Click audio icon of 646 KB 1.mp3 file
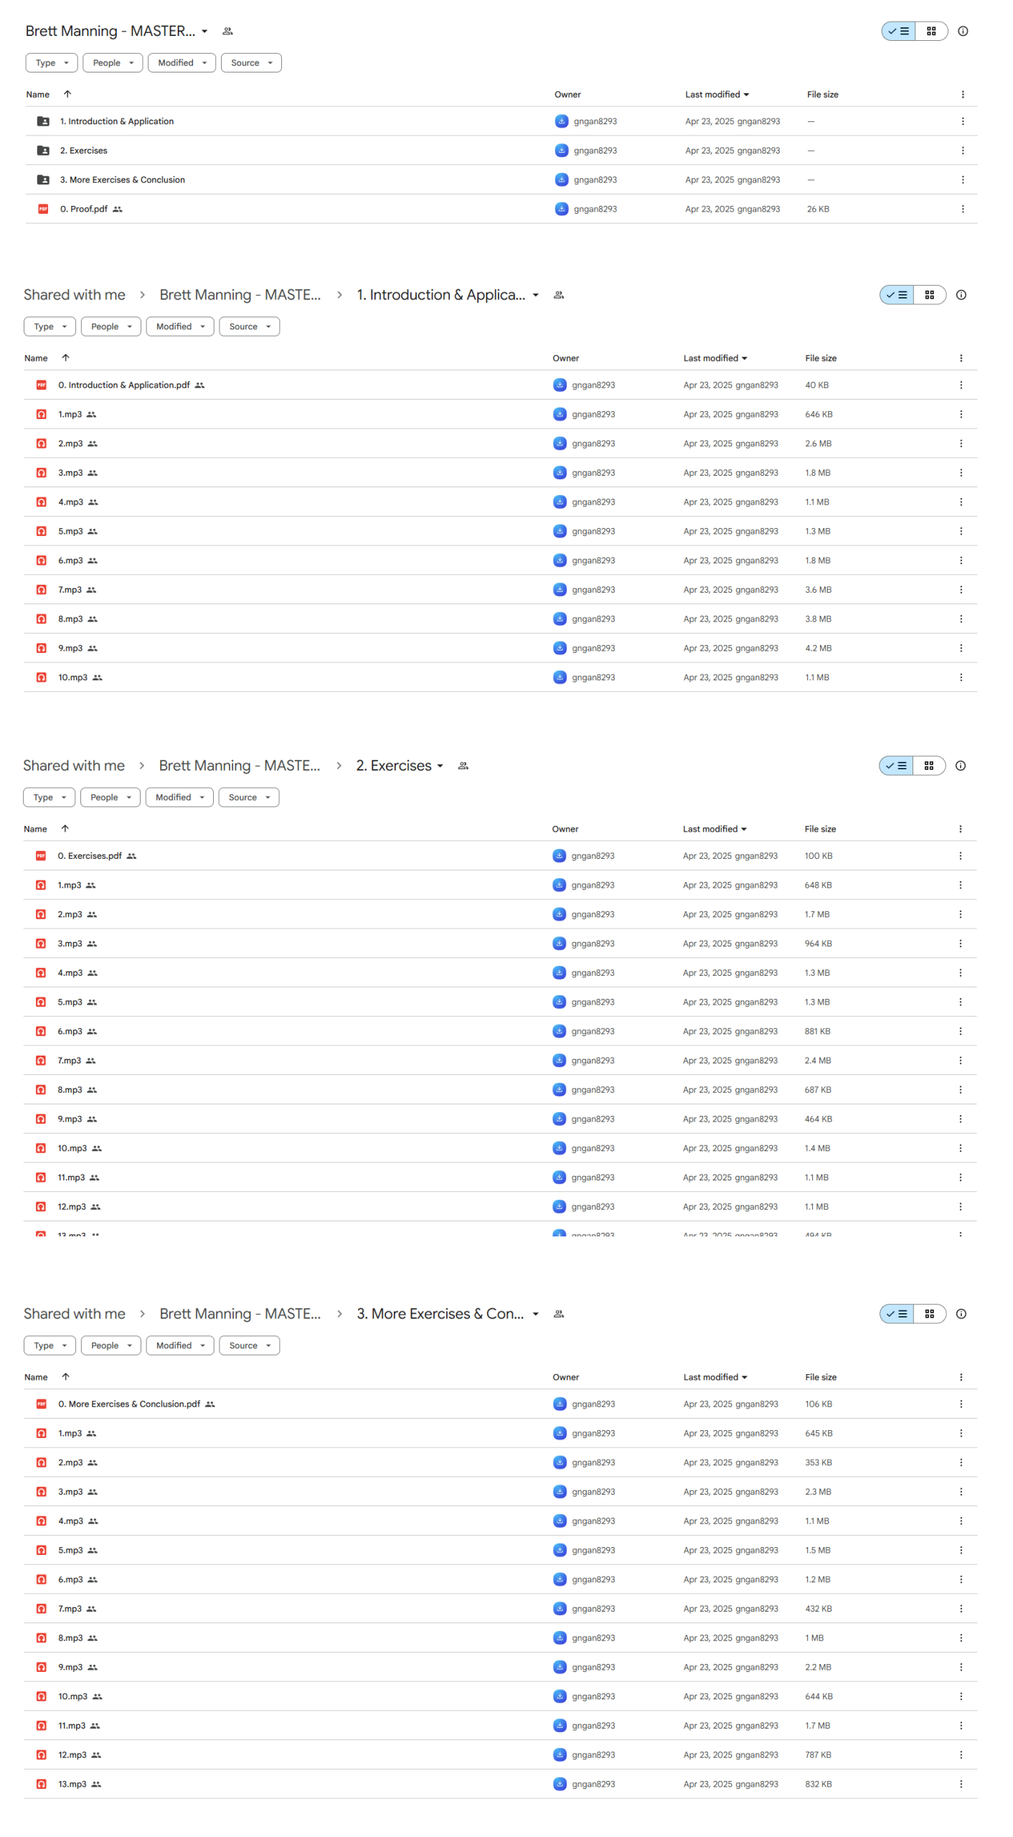This screenshot has width=1013, height=1837. point(42,415)
